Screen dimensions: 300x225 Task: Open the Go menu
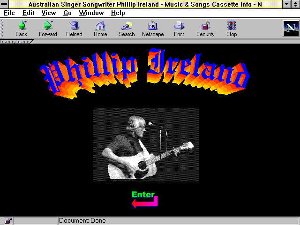67,13
